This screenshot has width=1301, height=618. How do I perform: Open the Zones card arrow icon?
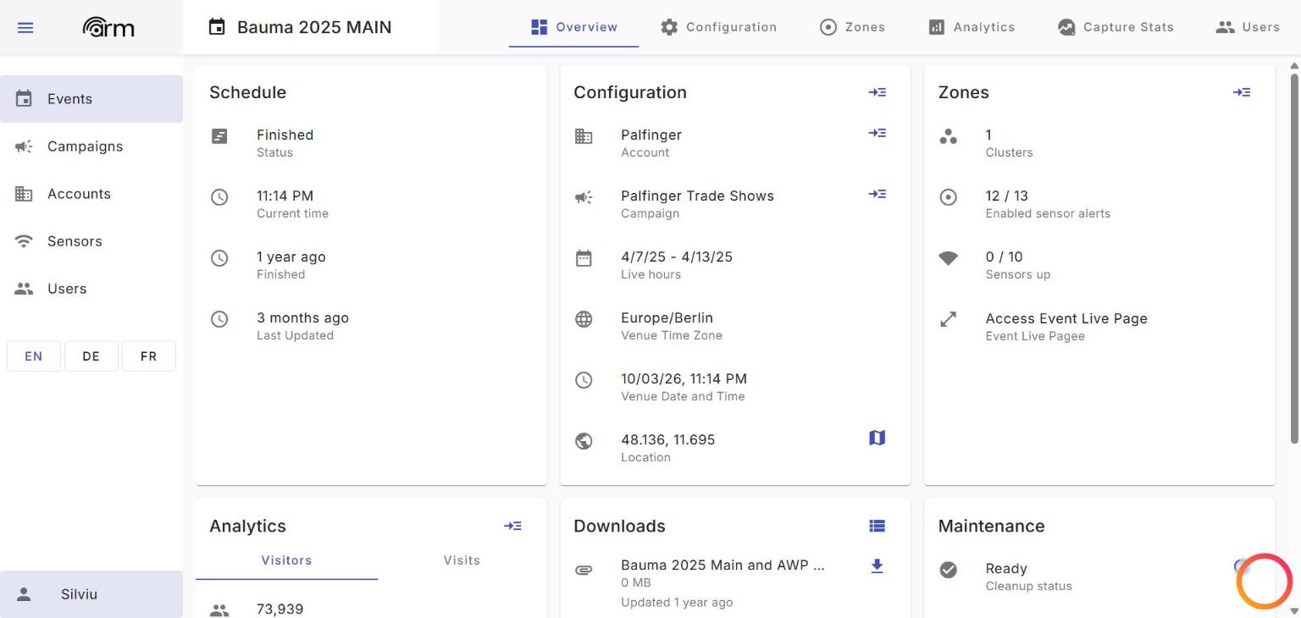coord(1241,92)
